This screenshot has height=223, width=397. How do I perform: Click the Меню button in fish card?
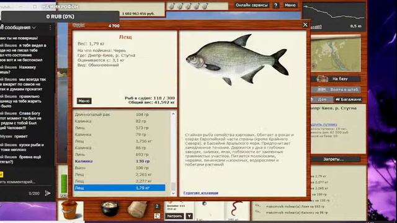[x=84, y=101]
